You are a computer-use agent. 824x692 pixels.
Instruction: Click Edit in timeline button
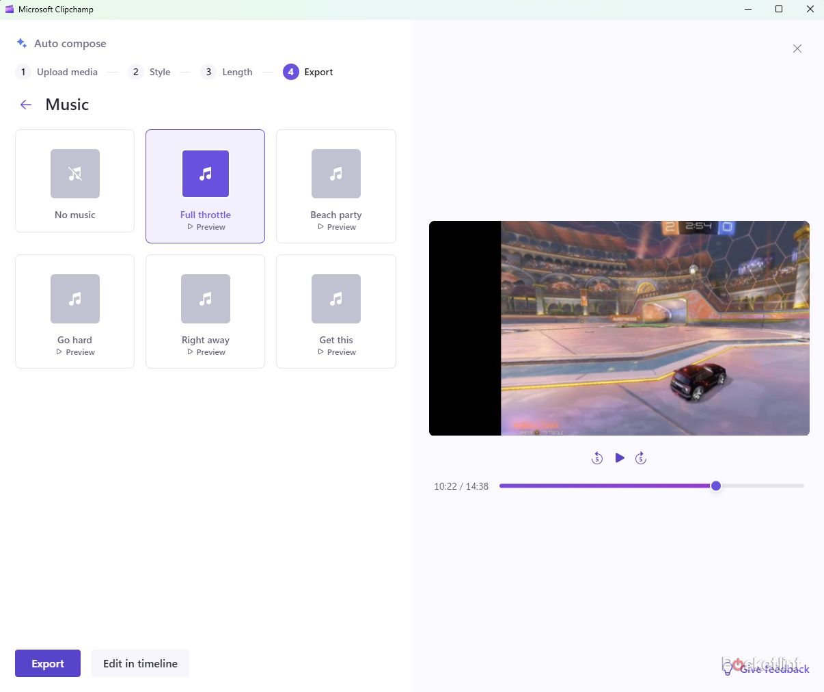pyautogui.click(x=140, y=663)
